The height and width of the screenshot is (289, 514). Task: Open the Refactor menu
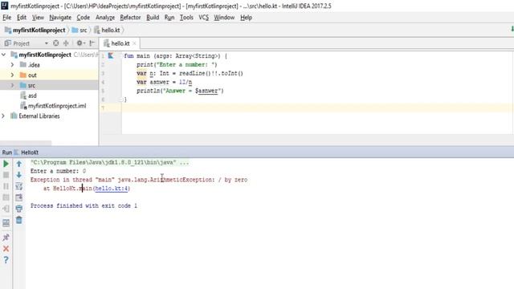pos(130,18)
